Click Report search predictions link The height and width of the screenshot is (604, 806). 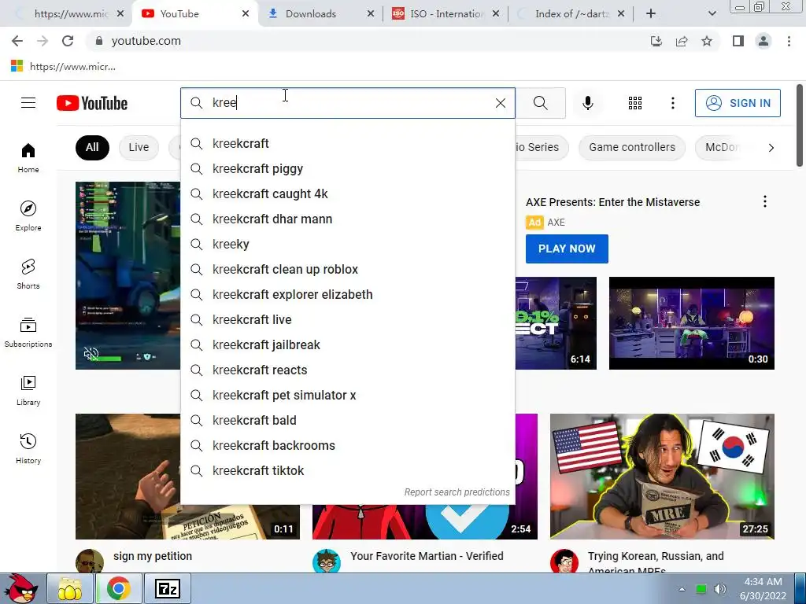(457, 492)
